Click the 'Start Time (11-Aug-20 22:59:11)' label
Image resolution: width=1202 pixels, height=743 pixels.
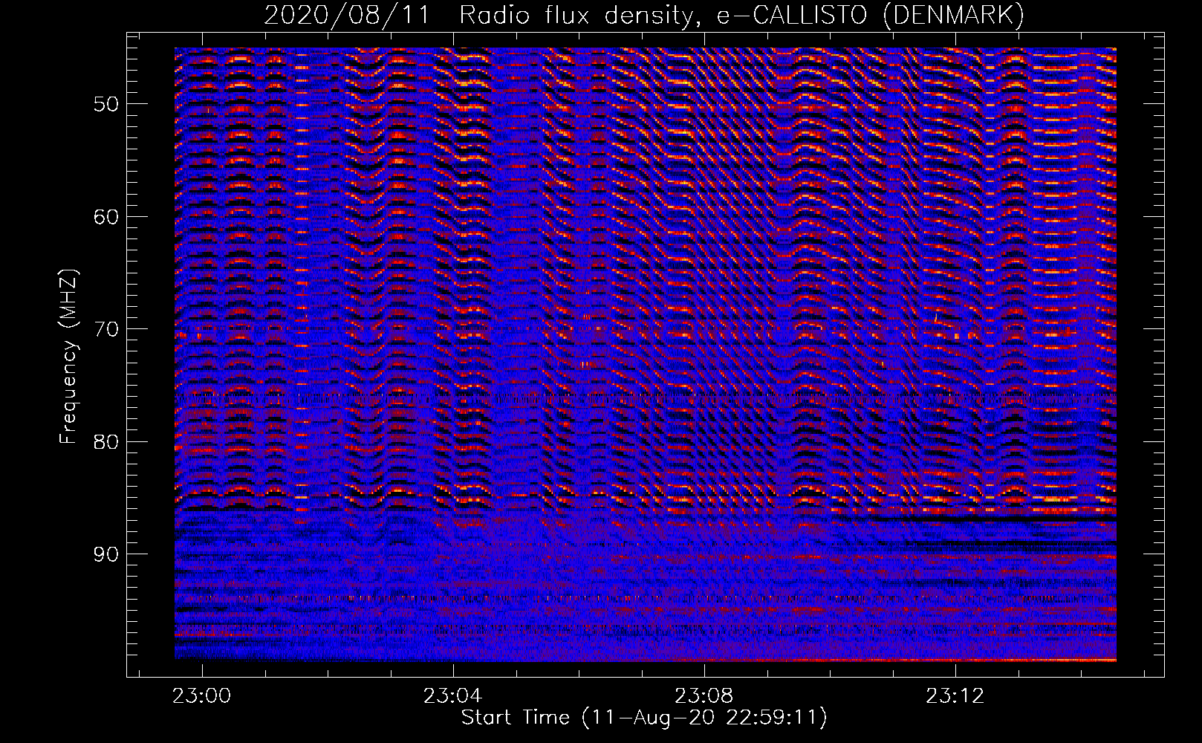pos(644,718)
